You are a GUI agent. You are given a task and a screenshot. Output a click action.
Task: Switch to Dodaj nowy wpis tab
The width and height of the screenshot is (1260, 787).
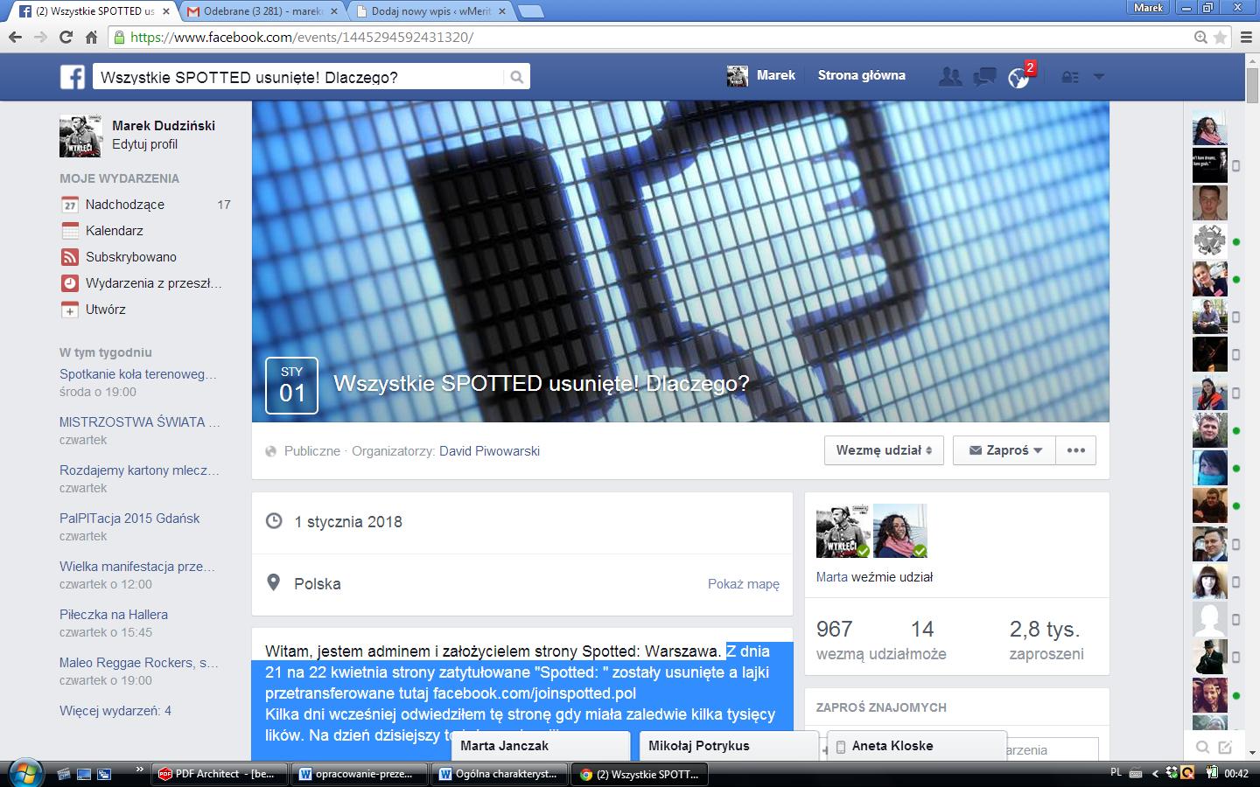point(429,11)
